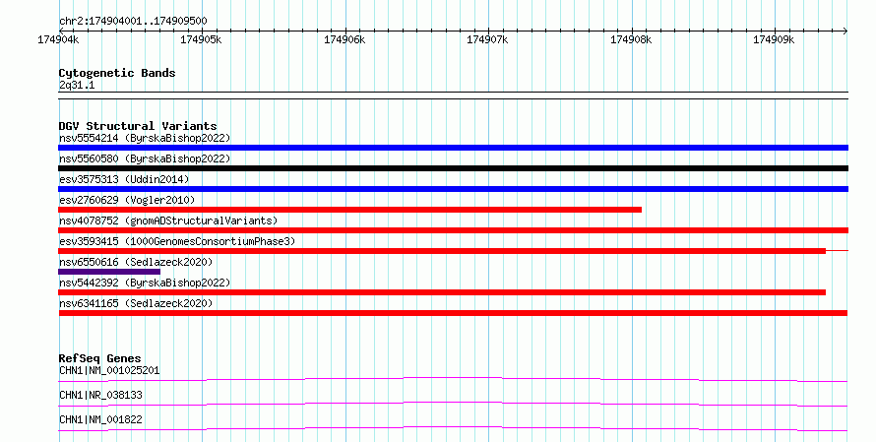Viewport: 876px width, 442px height.
Task: Select the red bar for nsv5442392
Action: 442,292
